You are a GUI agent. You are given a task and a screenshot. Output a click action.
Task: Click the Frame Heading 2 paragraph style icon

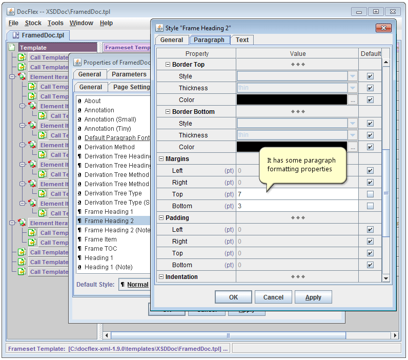point(79,221)
